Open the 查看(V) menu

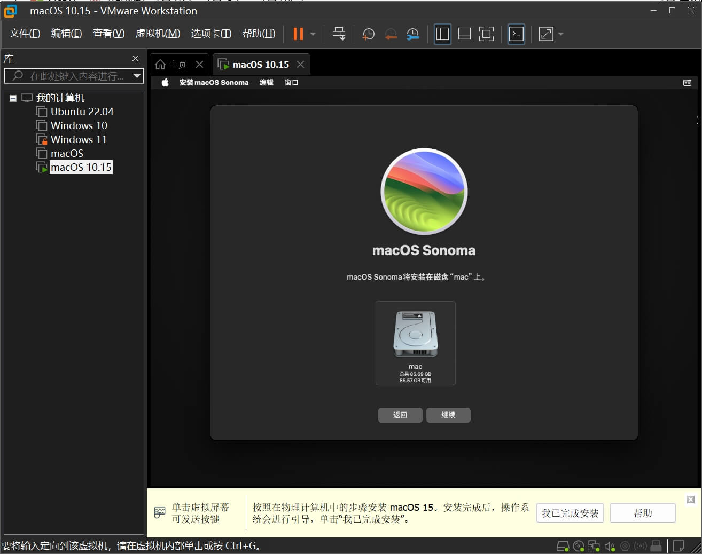[108, 34]
